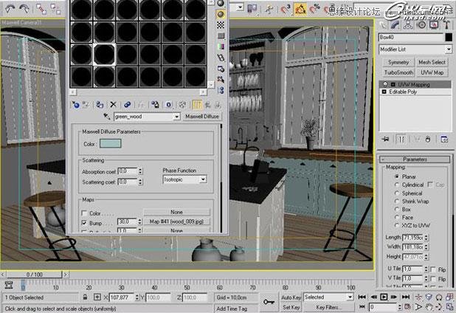Open the Phase Function Isotropic dropdown
The image size is (456, 313).
(184, 179)
